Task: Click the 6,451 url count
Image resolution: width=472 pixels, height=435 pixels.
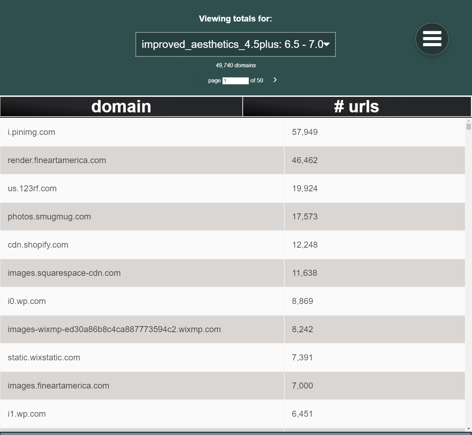Action: (302, 414)
